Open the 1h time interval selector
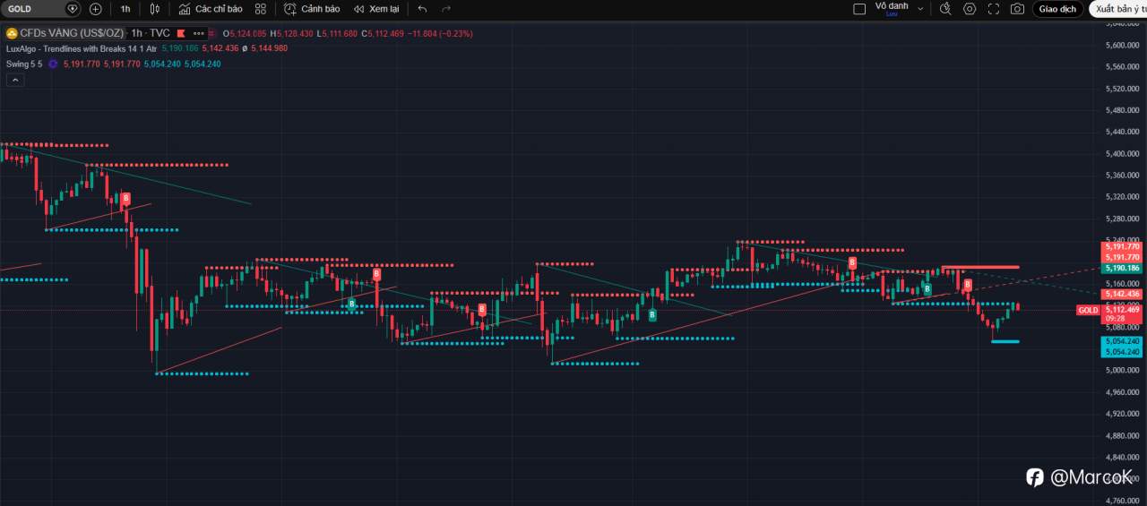 coord(125,9)
